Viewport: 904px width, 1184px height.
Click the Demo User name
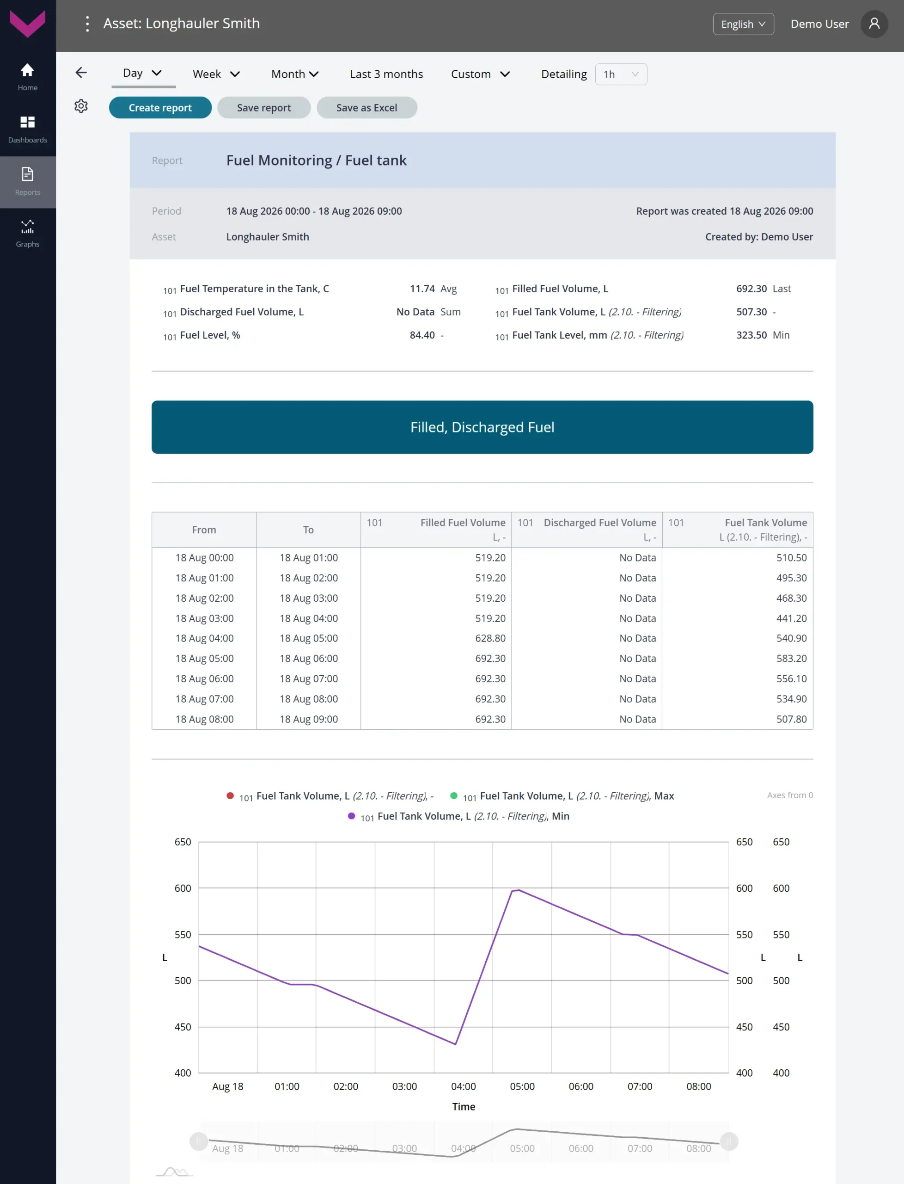pyautogui.click(x=819, y=24)
